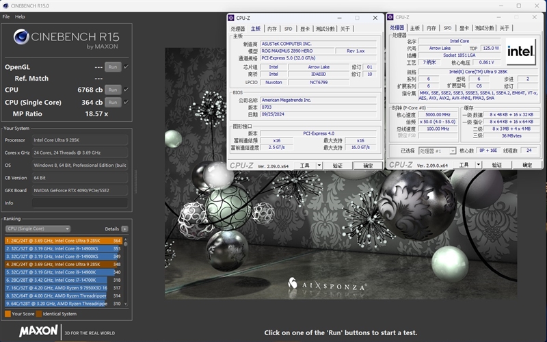Image resolution: width=547 pixels, height=342 pixels.
Task: Open SPD tab in front CPU-Z window
Action: (x=288, y=29)
